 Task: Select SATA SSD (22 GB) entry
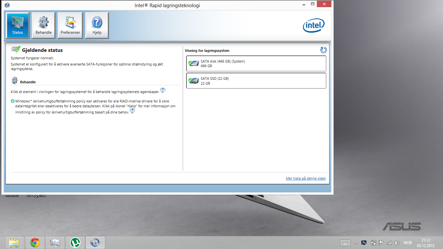pos(256,81)
